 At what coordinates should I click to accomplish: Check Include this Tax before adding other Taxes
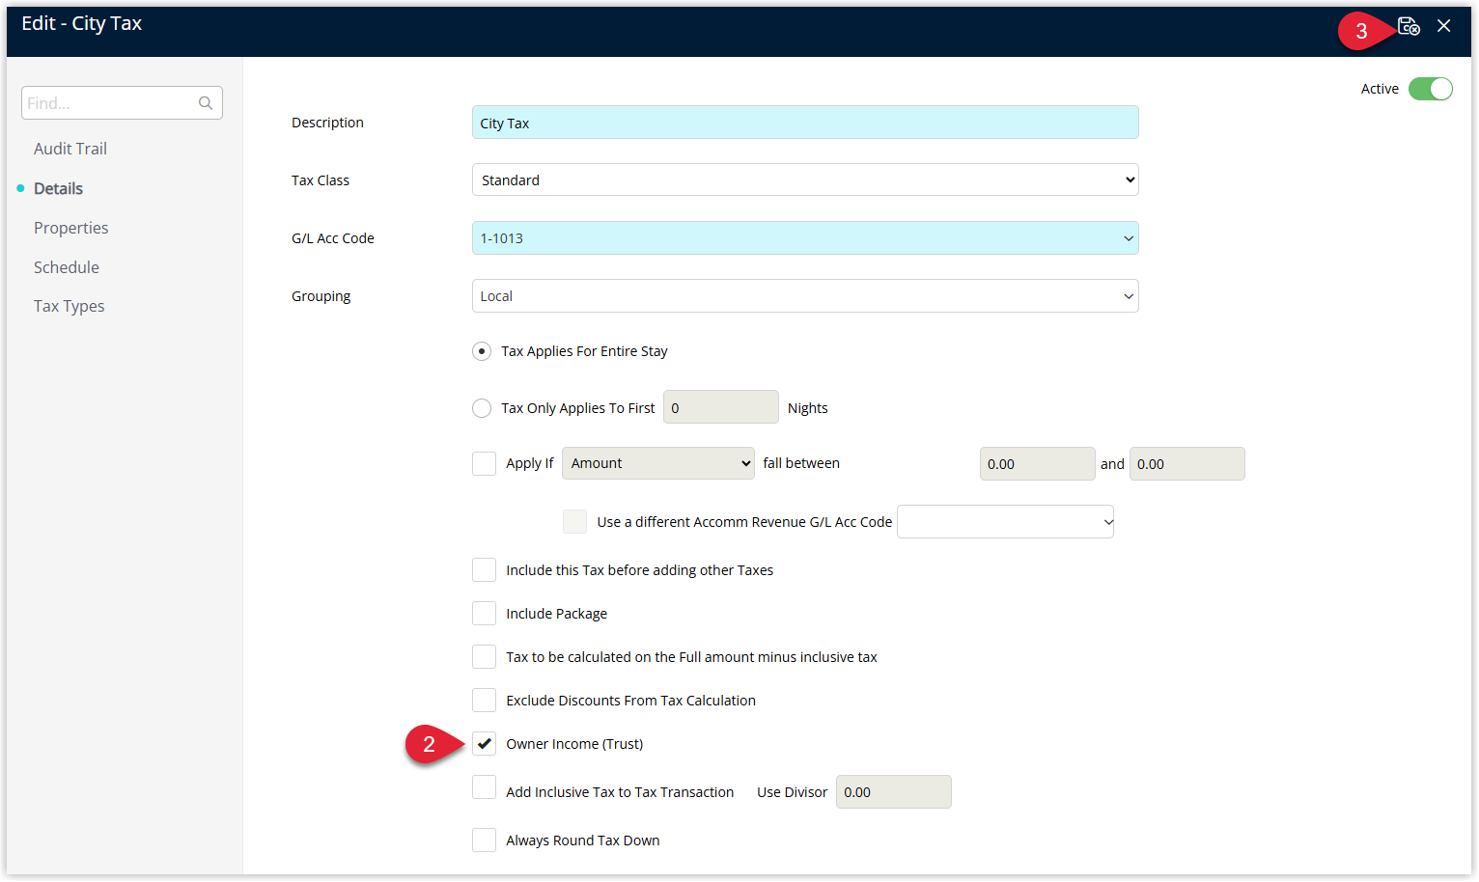click(x=484, y=570)
